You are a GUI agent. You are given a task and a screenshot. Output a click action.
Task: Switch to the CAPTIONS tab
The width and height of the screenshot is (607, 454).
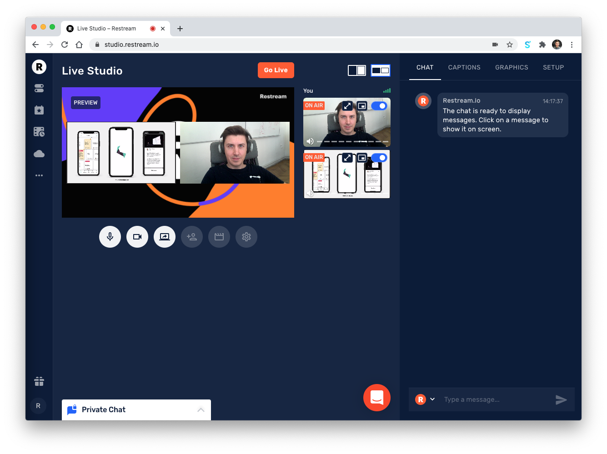pos(464,67)
